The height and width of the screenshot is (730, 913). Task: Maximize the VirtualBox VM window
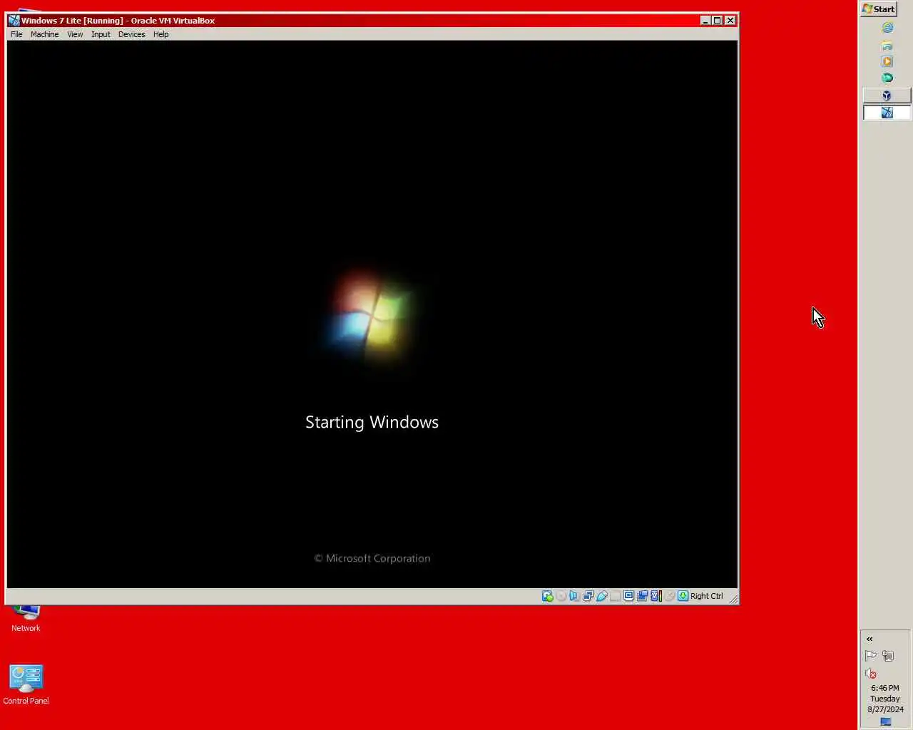[x=717, y=21]
